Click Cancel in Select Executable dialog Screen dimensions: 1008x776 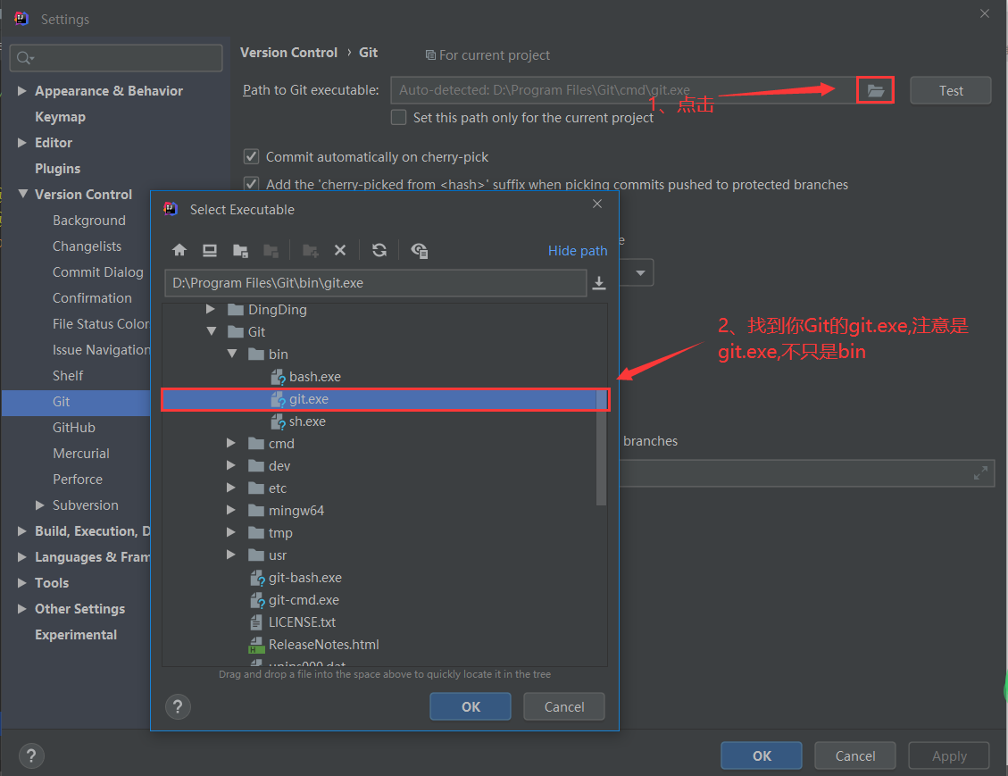pyautogui.click(x=564, y=706)
